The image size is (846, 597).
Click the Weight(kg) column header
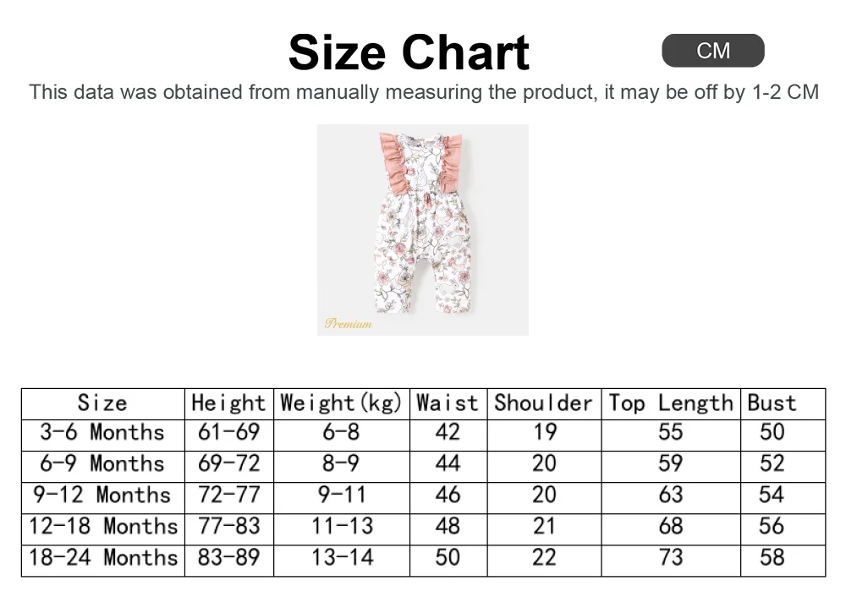click(x=342, y=403)
